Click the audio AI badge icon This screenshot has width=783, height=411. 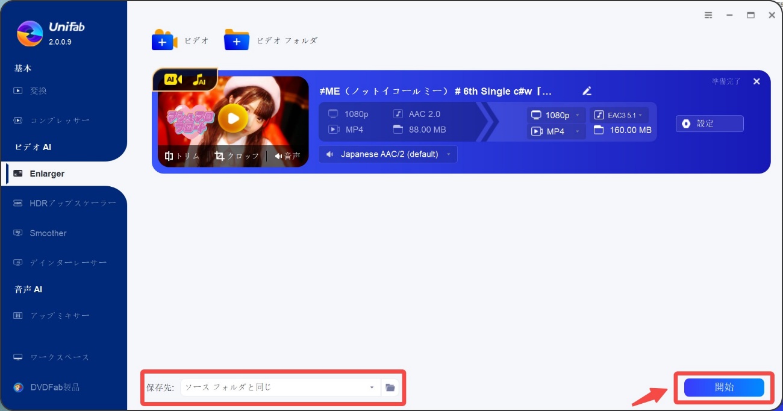click(x=199, y=80)
